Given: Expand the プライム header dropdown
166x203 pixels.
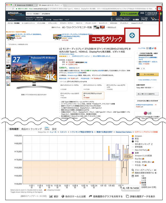Looking at the screenshot, I should tap(145, 20).
